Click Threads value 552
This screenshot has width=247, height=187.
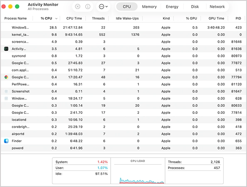(x=102, y=34)
